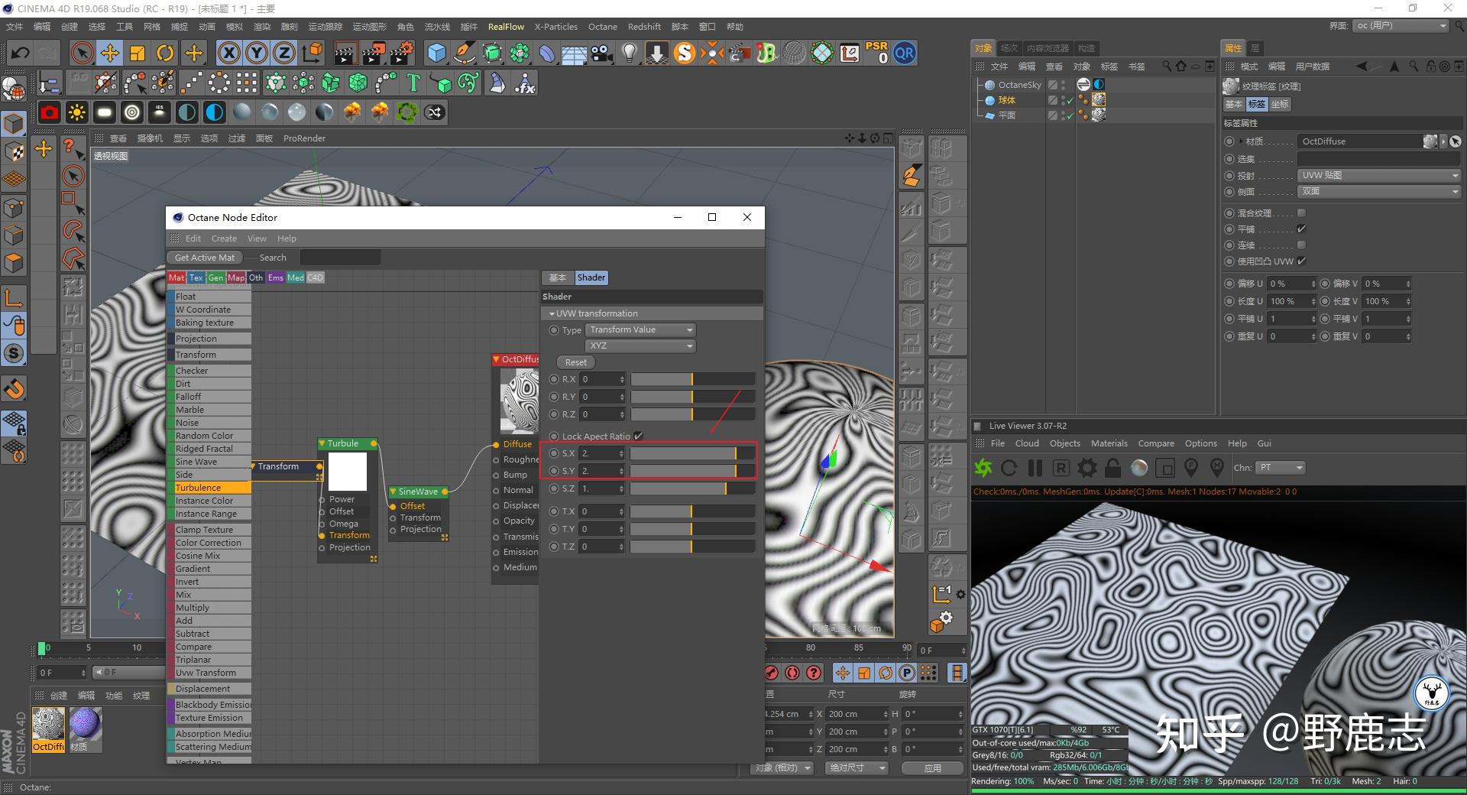Pause rendering in the Live Viewer
Screen dimensions: 1467x795
pos(1035,468)
